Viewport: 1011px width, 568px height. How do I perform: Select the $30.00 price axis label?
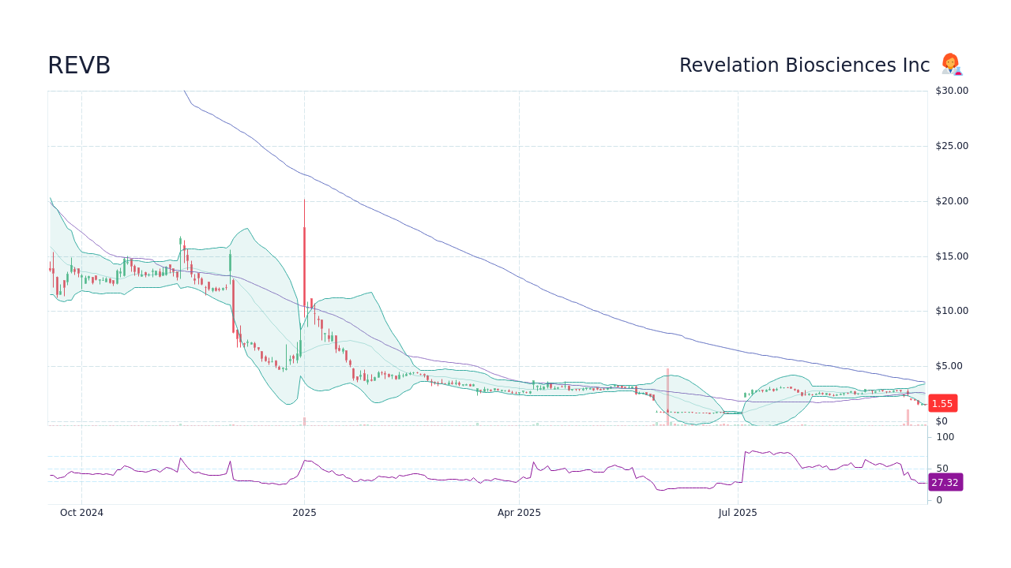point(949,90)
